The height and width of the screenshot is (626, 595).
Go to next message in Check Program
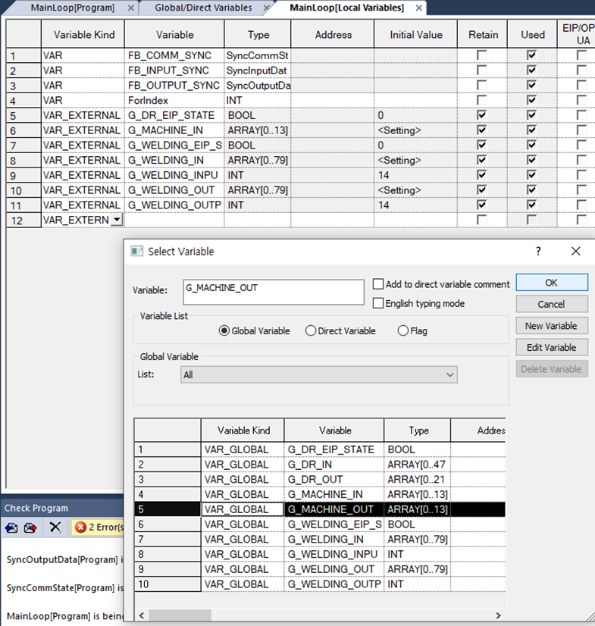point(30,527)
